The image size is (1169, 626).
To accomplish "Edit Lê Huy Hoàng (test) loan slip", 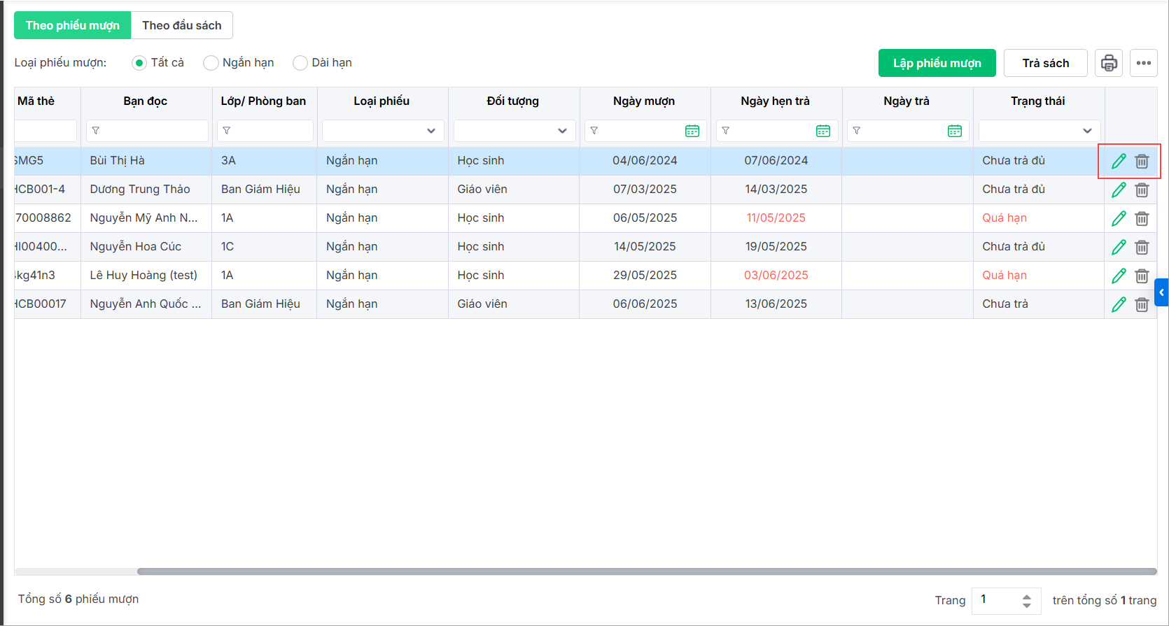I will [x=1119, y=276].
